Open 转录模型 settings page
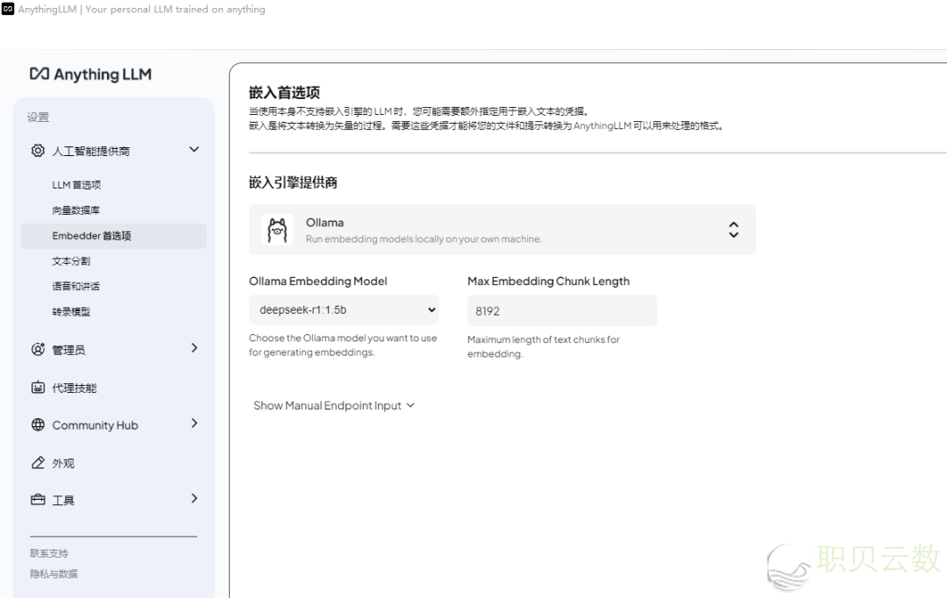This screenshot has width=947, height=598. [71, 311]
